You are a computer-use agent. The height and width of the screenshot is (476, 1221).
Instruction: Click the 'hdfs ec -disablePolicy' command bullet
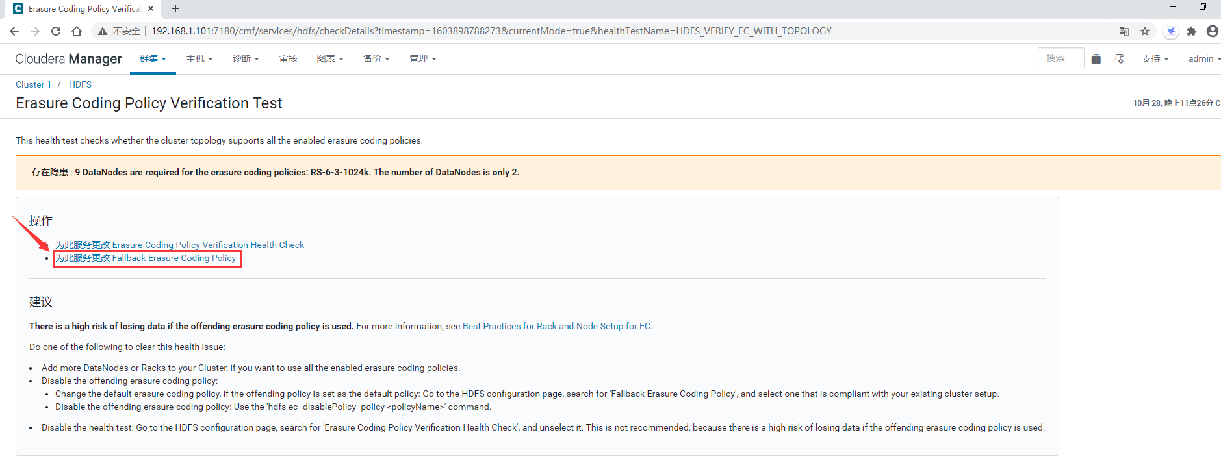[x=273, y=407]
